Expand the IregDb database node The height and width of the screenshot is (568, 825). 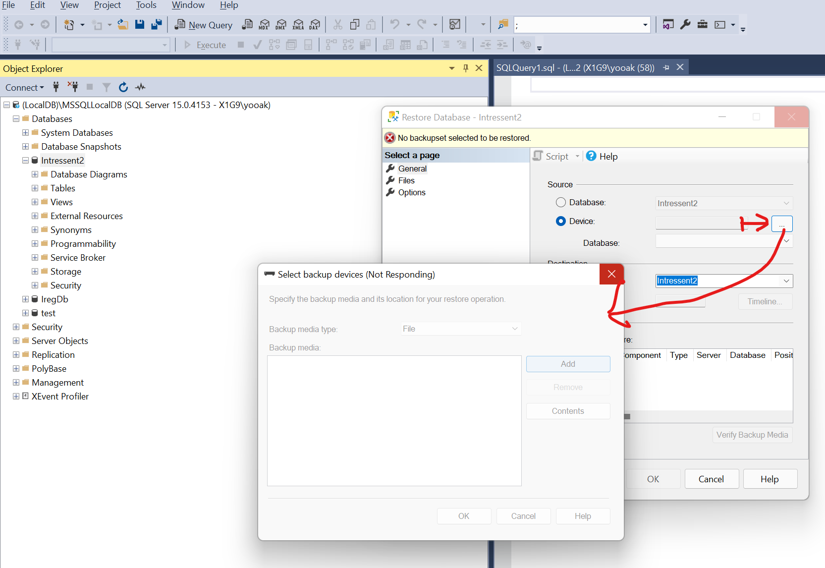25,299
